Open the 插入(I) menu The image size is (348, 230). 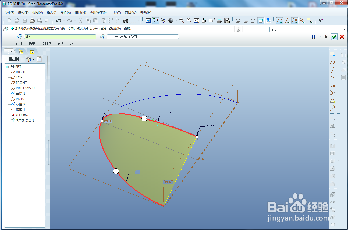tap(51, 13)
